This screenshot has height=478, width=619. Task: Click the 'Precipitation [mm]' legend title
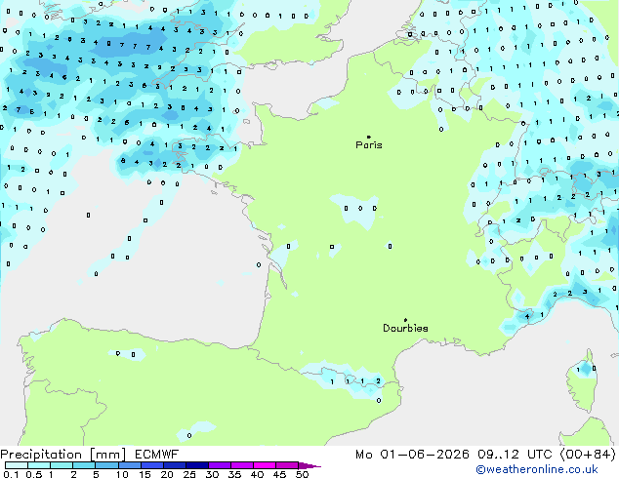click(63, 455)
